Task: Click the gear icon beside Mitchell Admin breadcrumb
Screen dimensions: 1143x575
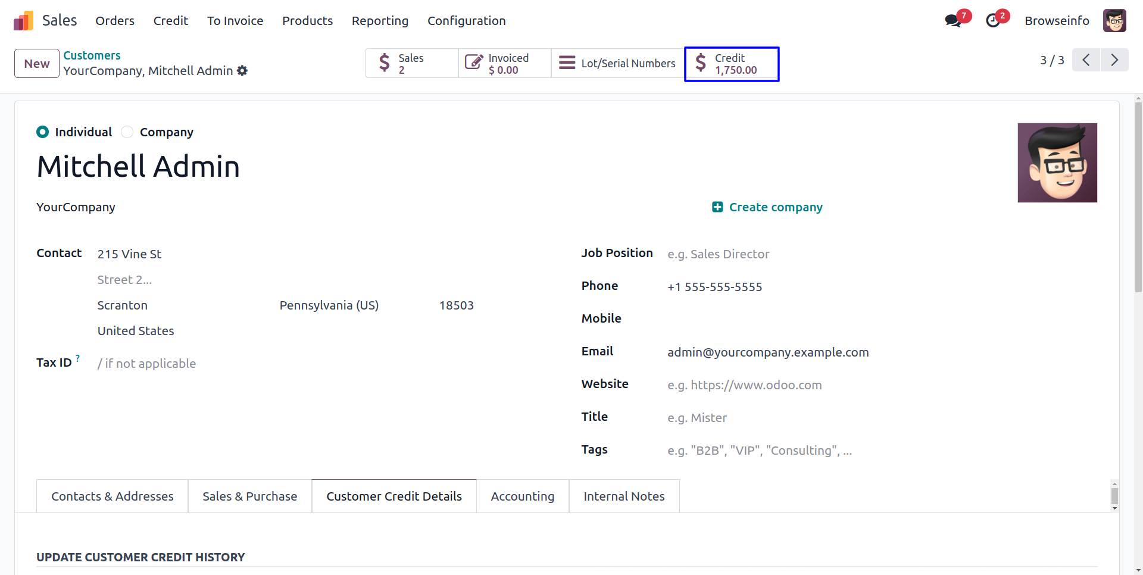Action: pos(242,71)
